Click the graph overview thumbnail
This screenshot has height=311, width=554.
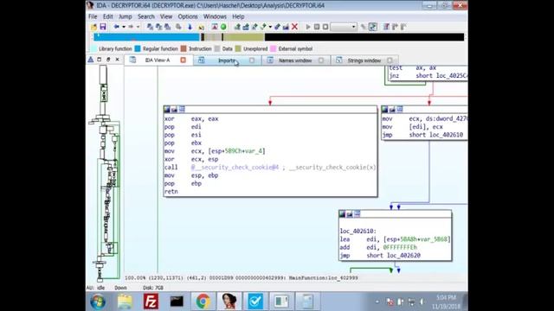[105, 173]
